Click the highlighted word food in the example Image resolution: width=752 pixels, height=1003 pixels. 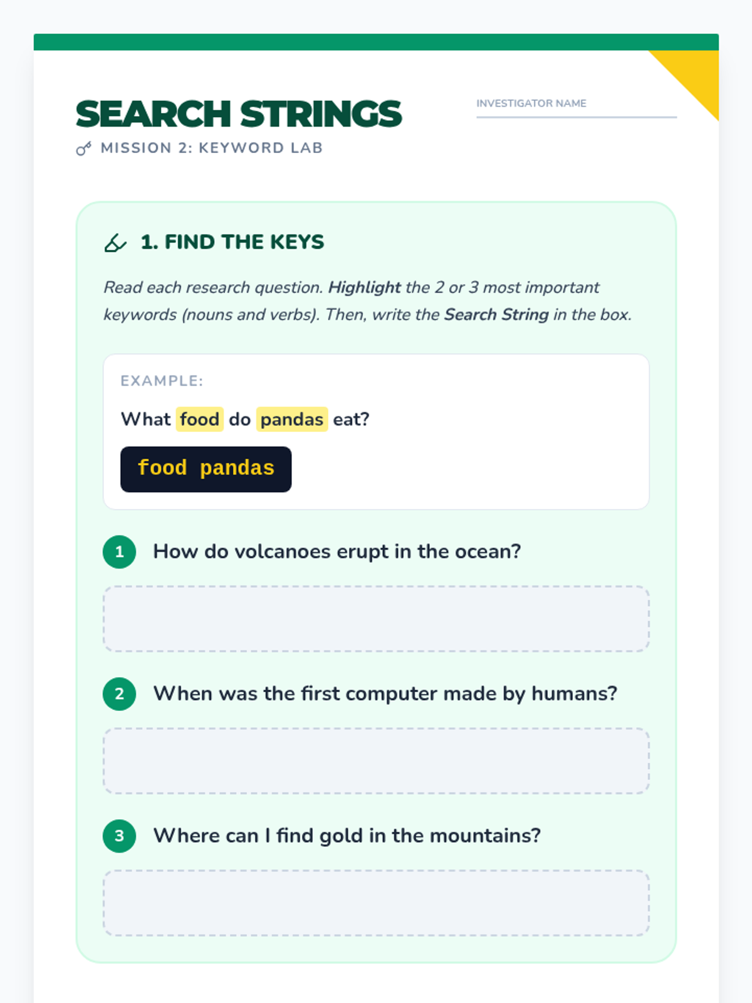[x=199, y=419]
